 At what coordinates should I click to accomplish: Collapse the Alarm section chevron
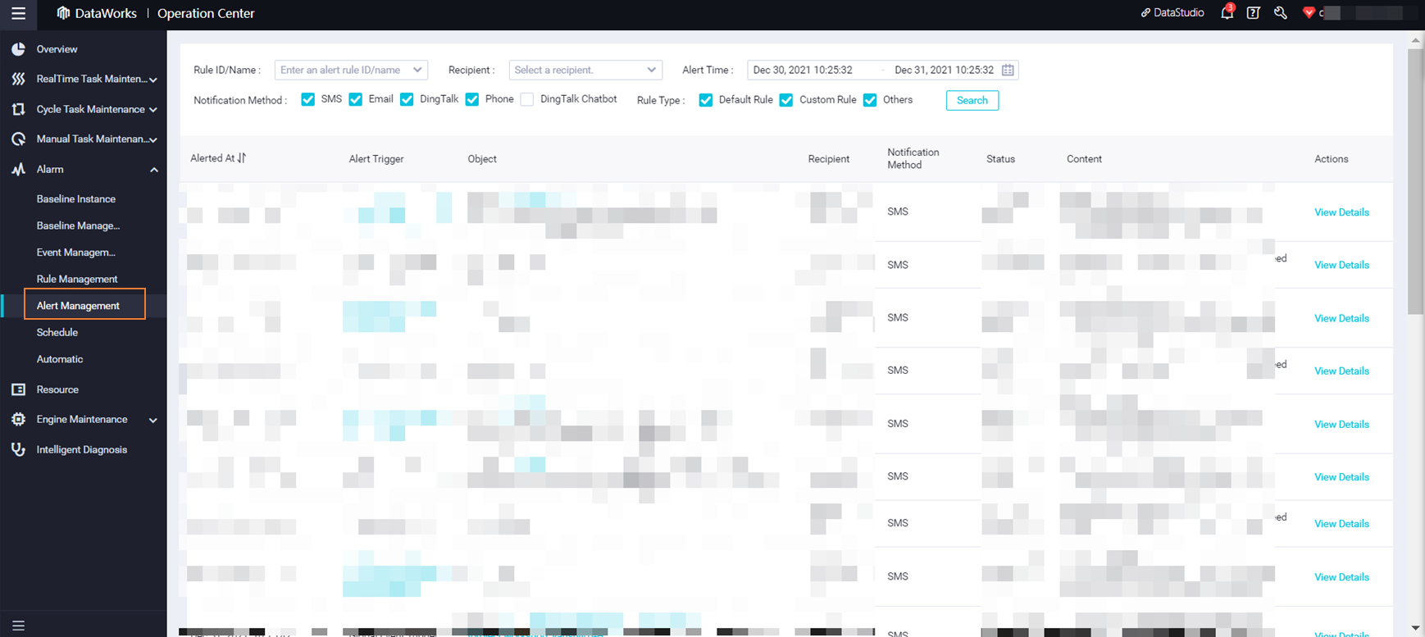tap(153, 170)
